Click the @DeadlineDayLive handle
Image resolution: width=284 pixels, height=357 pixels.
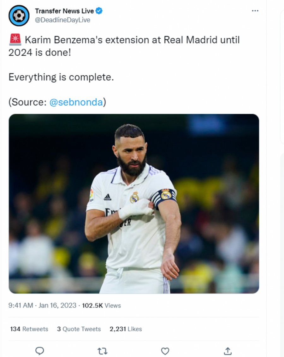[62, 20]
